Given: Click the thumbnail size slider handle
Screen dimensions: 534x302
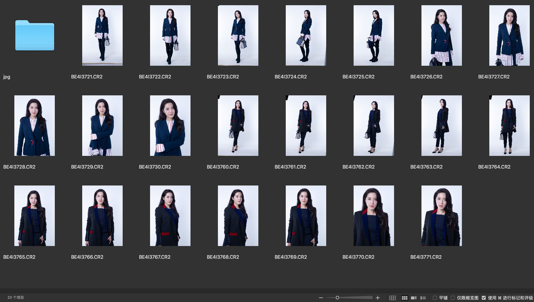Looking at the screenshot, I should coord(337,298).
